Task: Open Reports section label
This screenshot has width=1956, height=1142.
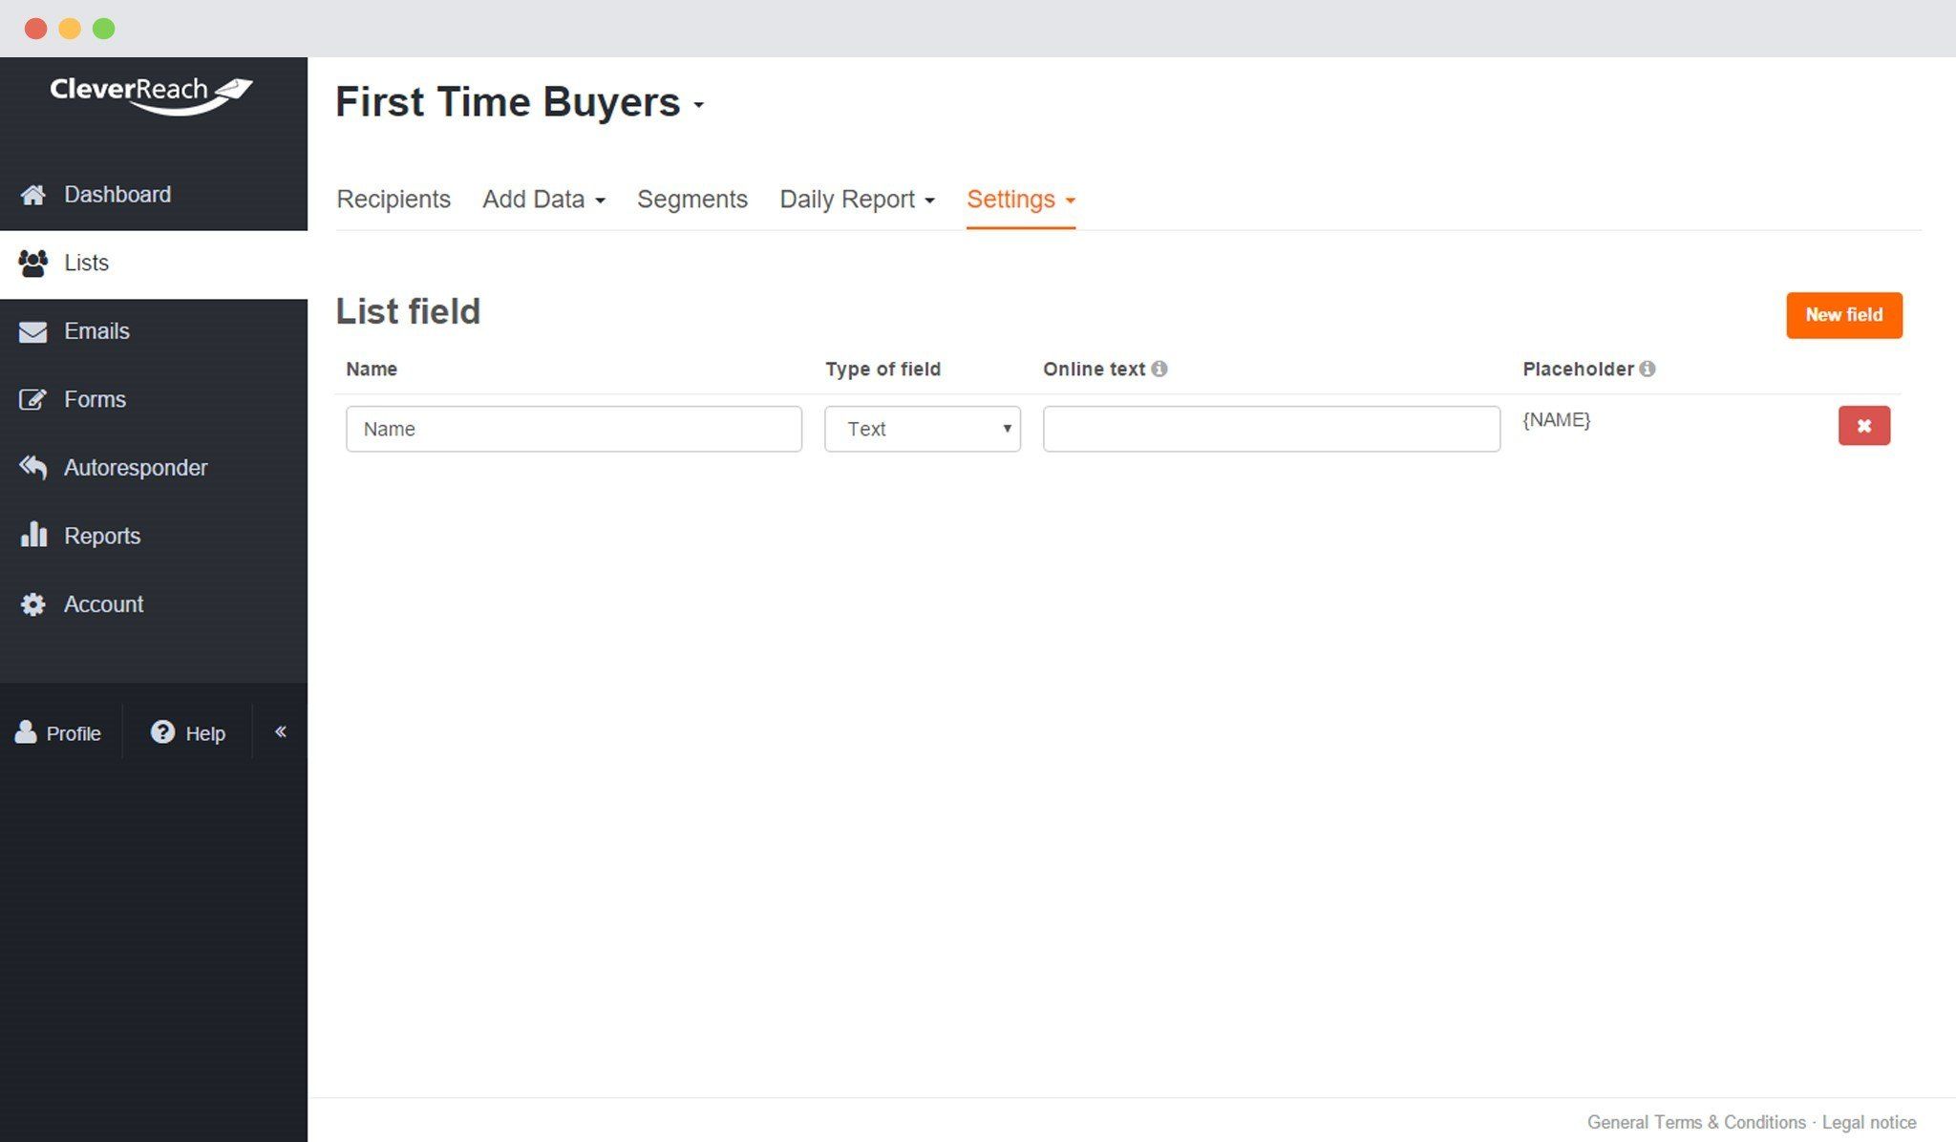Action: click(102, 536)
